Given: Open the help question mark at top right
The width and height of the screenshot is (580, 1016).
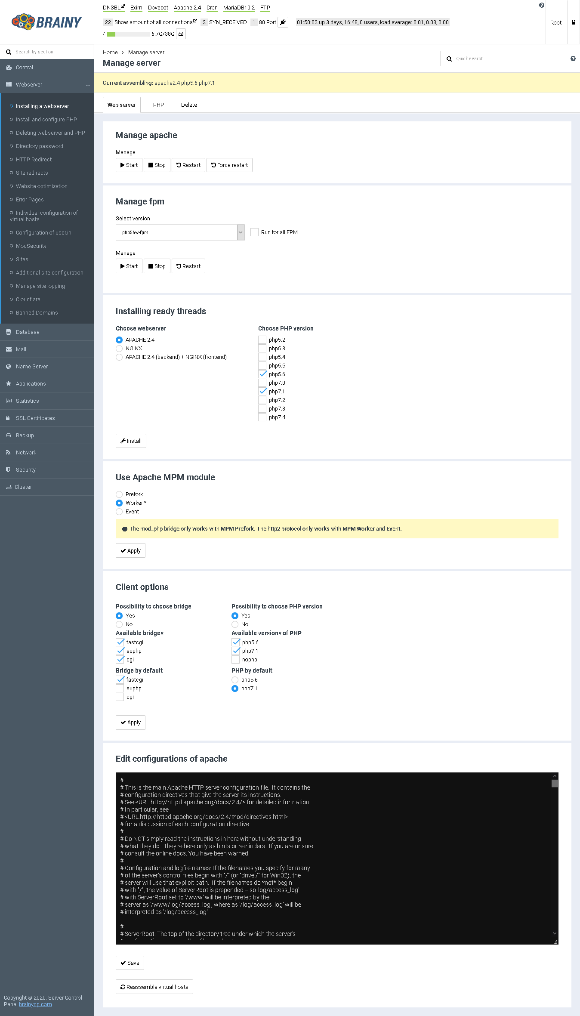Looking at the screenshot, I should click(x=542, y=5).
